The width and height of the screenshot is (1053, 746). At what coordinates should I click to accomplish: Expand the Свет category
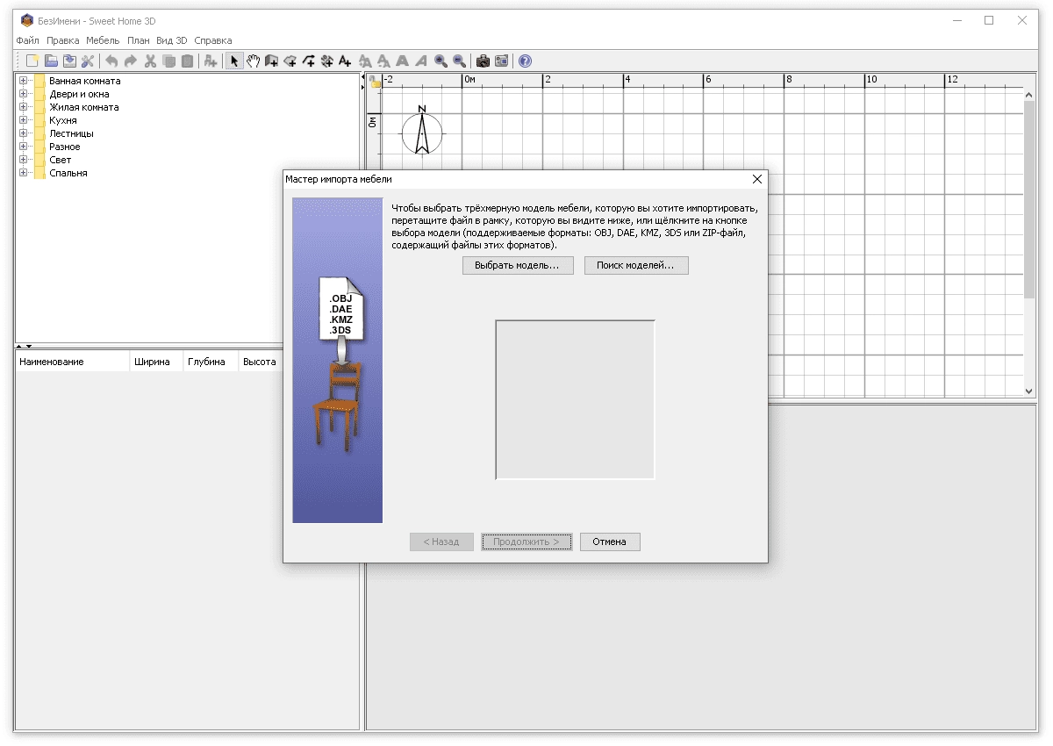pos(23,160)
